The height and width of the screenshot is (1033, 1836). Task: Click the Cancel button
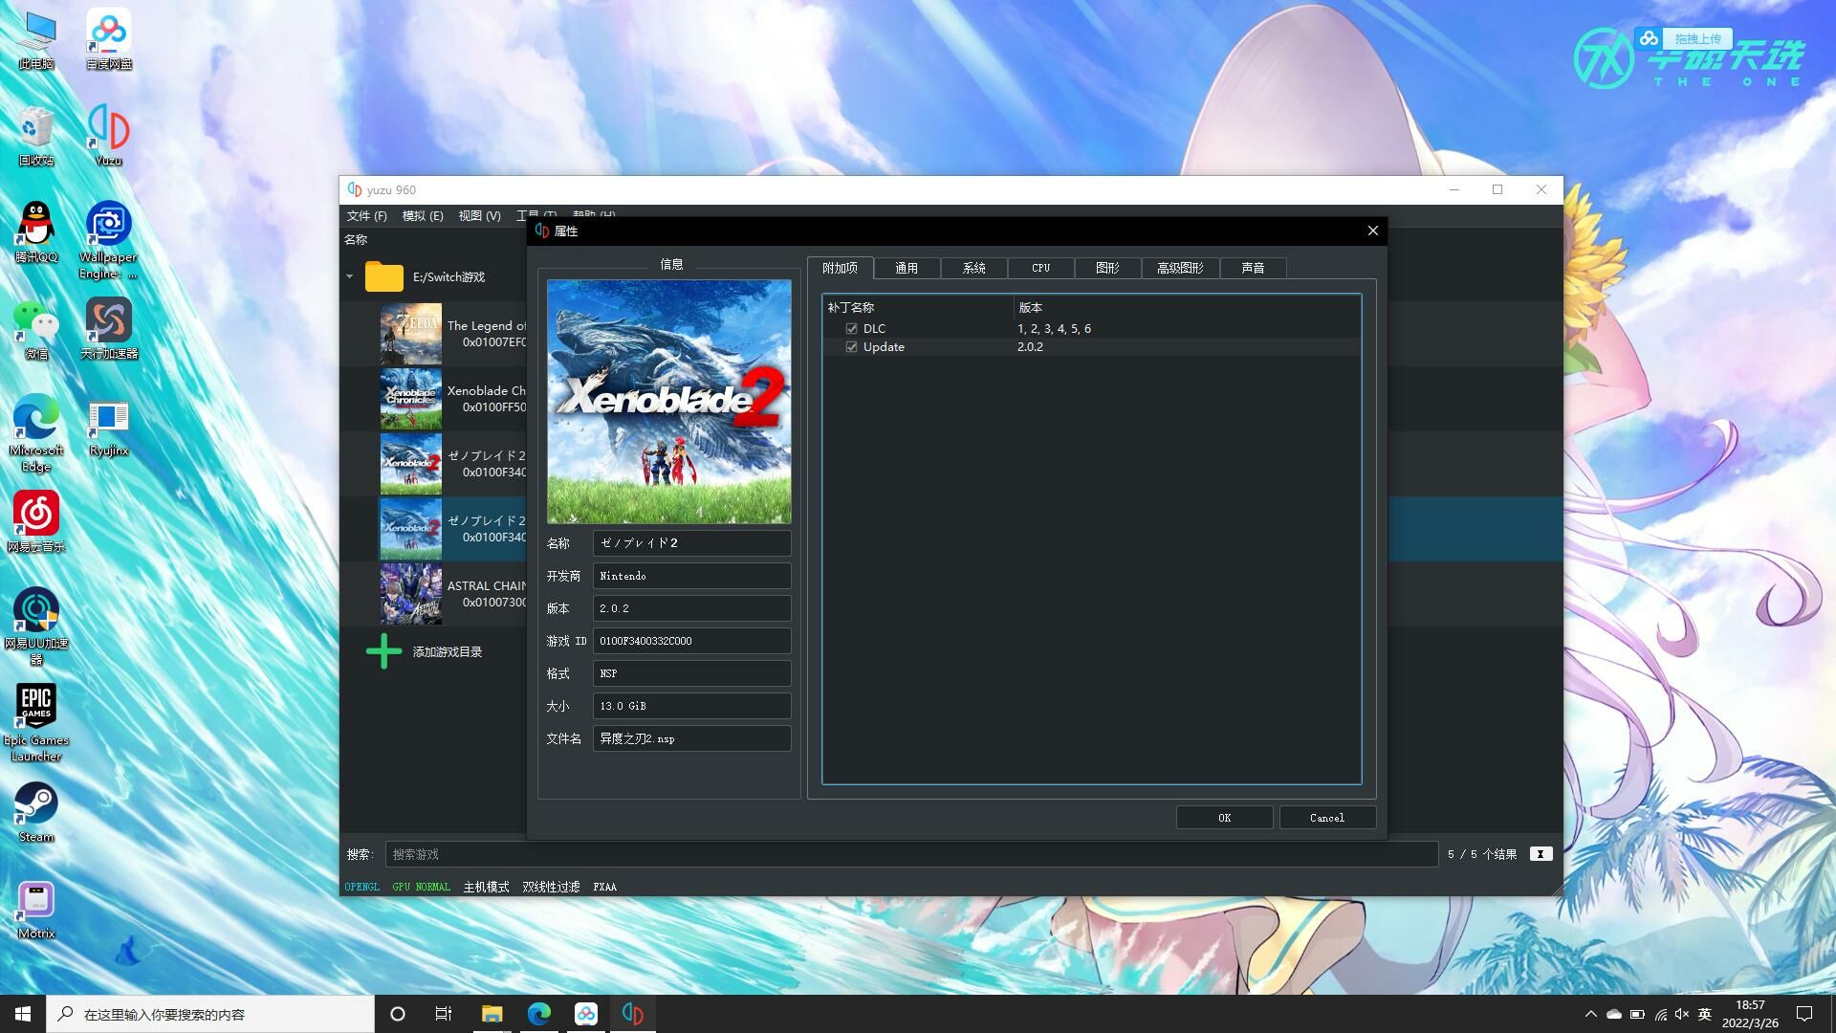click(x=1326, y=818)
